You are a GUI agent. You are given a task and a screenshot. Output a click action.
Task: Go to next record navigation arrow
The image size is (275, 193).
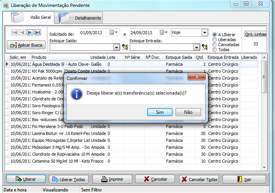point(30,32)
